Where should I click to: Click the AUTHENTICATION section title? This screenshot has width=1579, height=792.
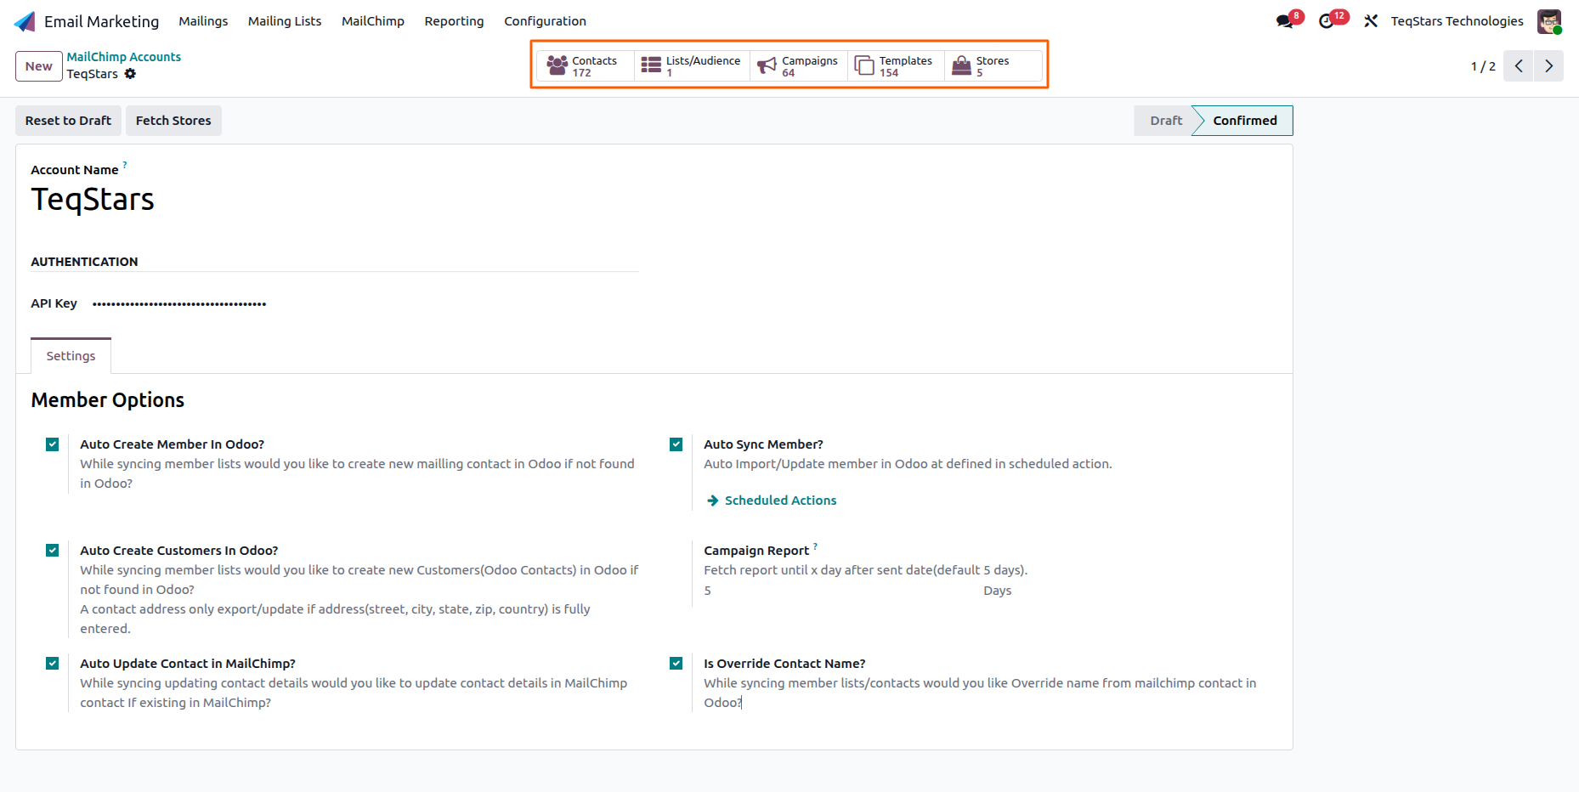coord(84,262)
